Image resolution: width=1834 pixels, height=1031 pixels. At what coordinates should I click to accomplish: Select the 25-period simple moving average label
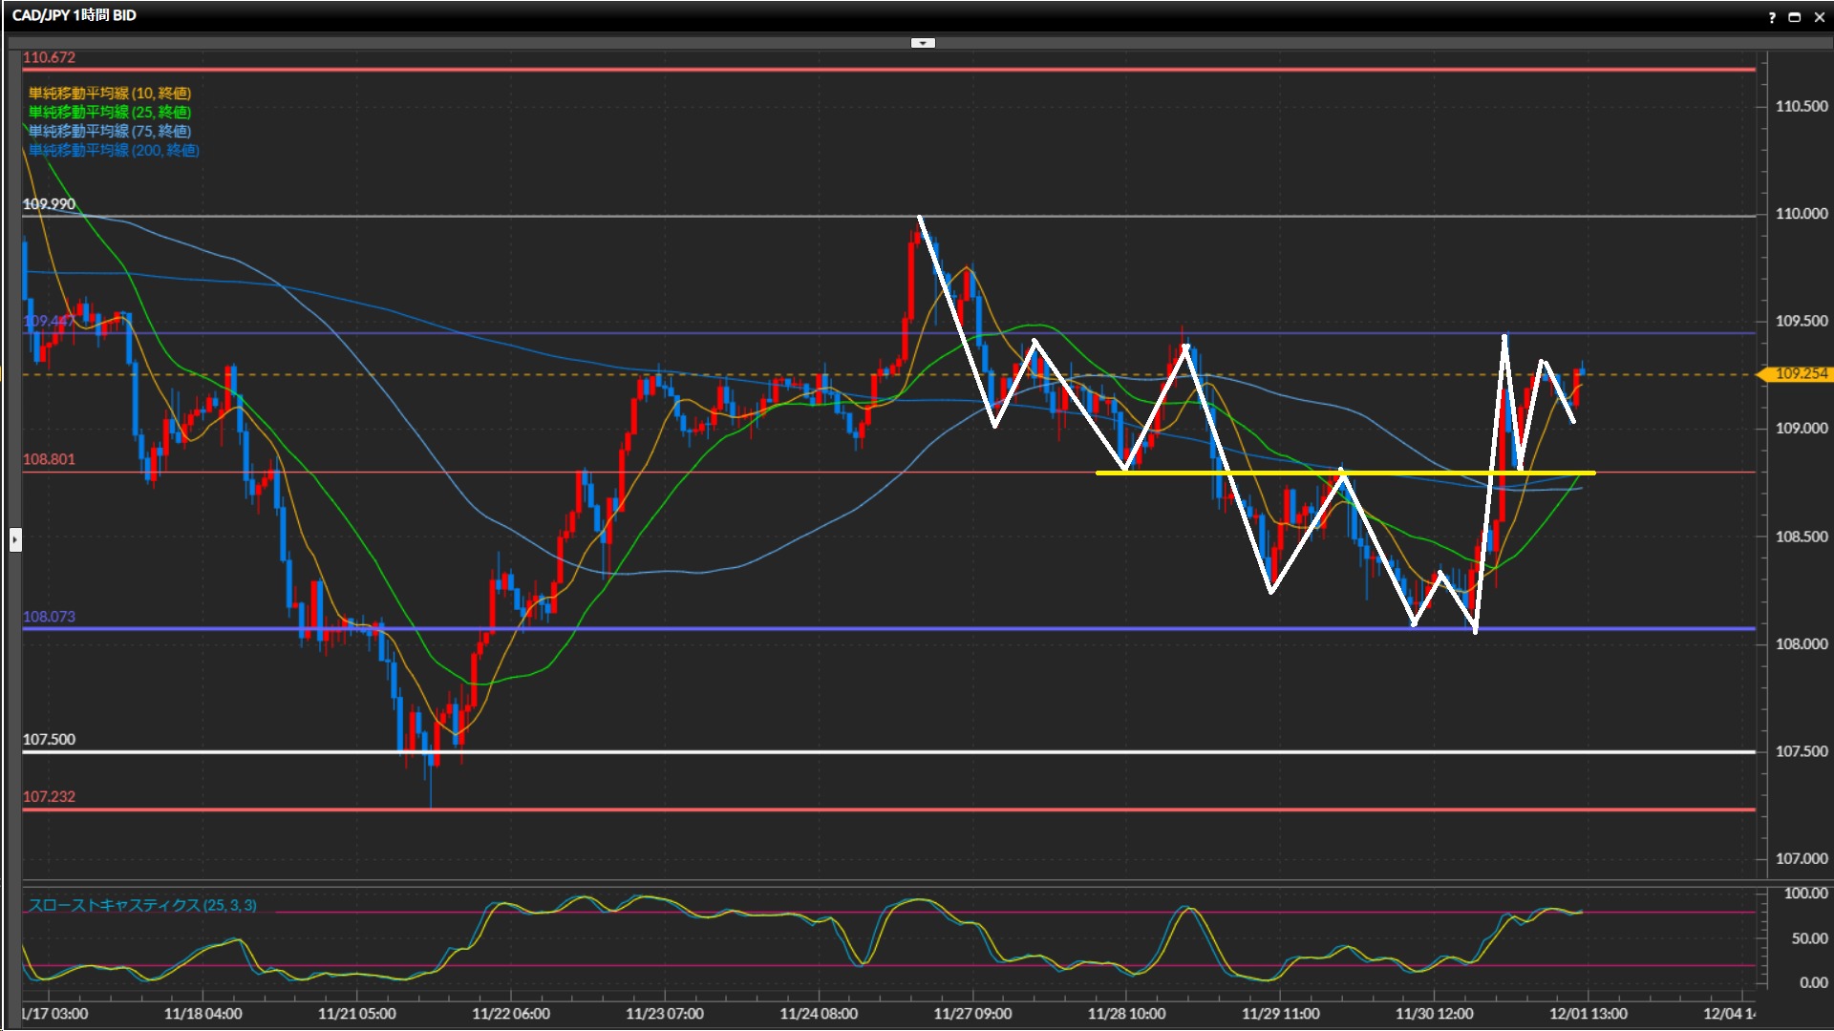click(x=109, y=112)
